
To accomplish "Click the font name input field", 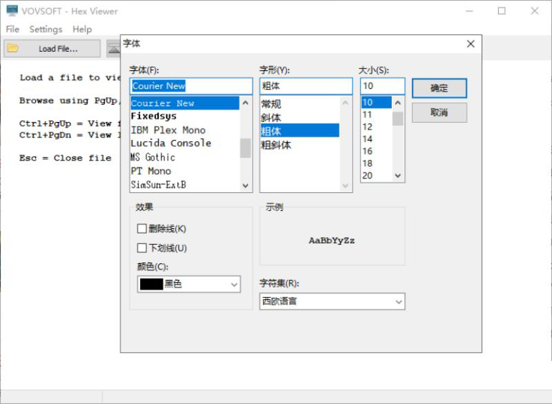I will pyautogui.click(x=191, y=86).
